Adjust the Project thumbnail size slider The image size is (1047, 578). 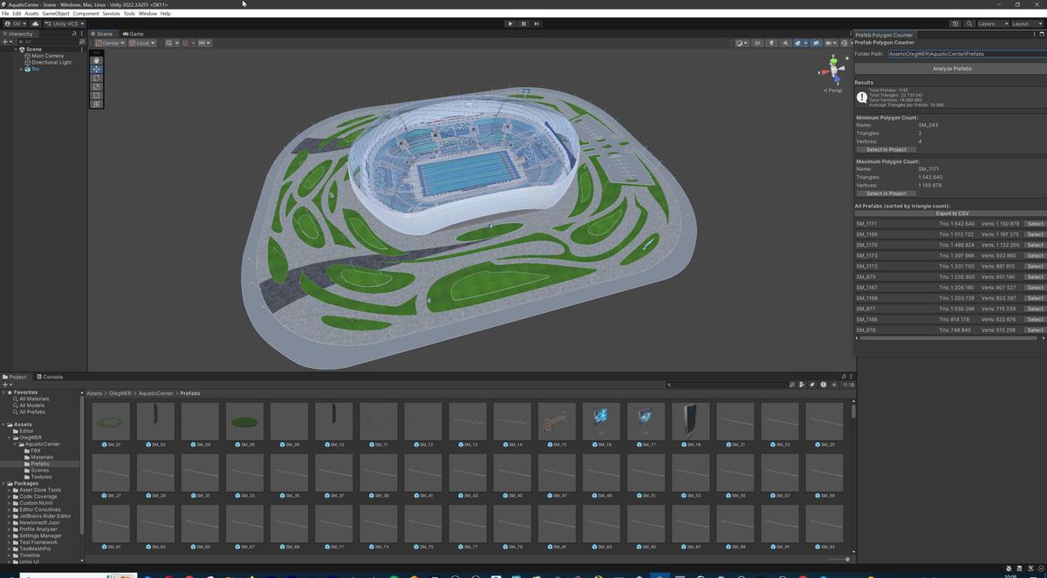tap(837, 560)
